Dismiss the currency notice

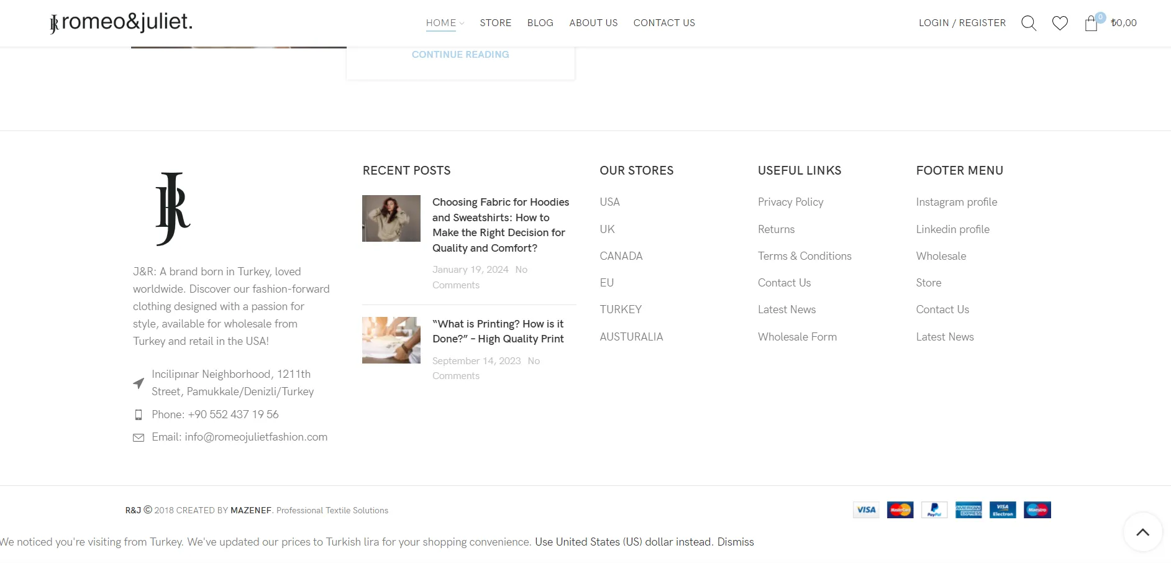click(x=735, y=542)
